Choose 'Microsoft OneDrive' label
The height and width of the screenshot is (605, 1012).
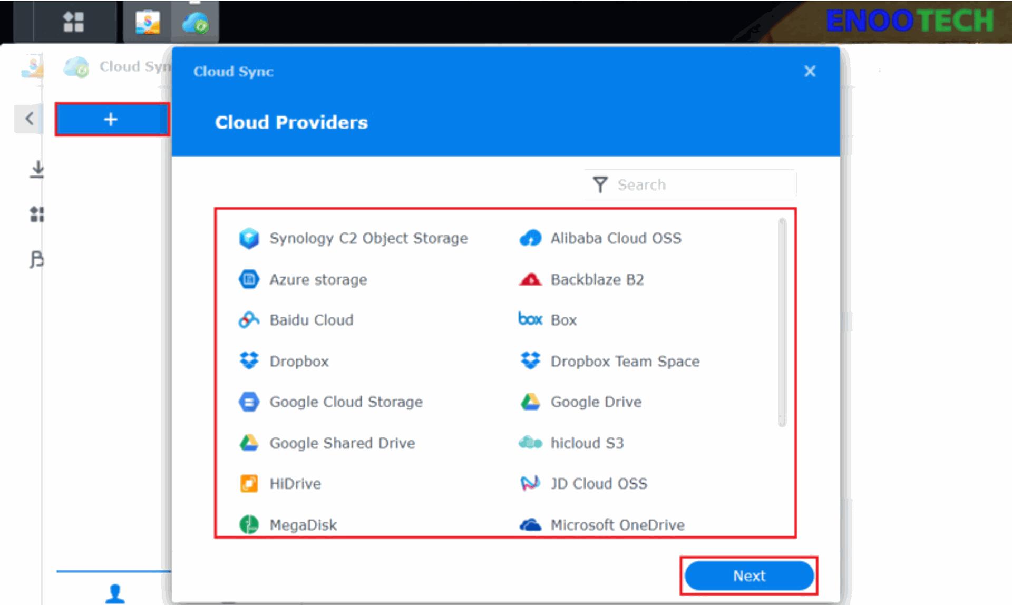[618, 525]
